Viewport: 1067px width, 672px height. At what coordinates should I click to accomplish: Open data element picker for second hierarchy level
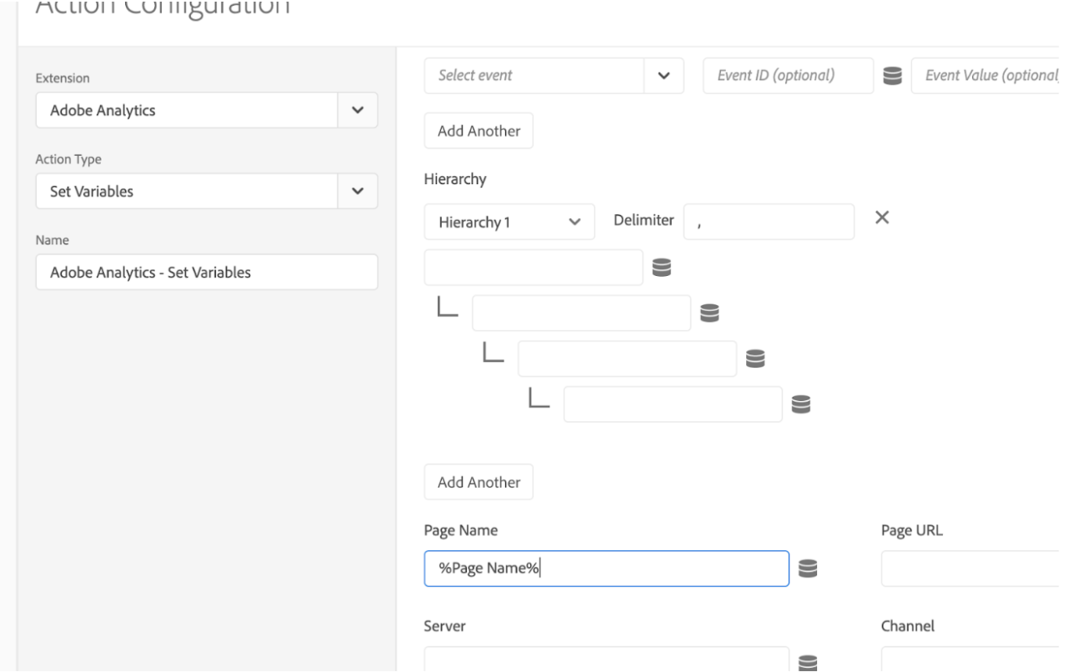(x=709, y=313)
